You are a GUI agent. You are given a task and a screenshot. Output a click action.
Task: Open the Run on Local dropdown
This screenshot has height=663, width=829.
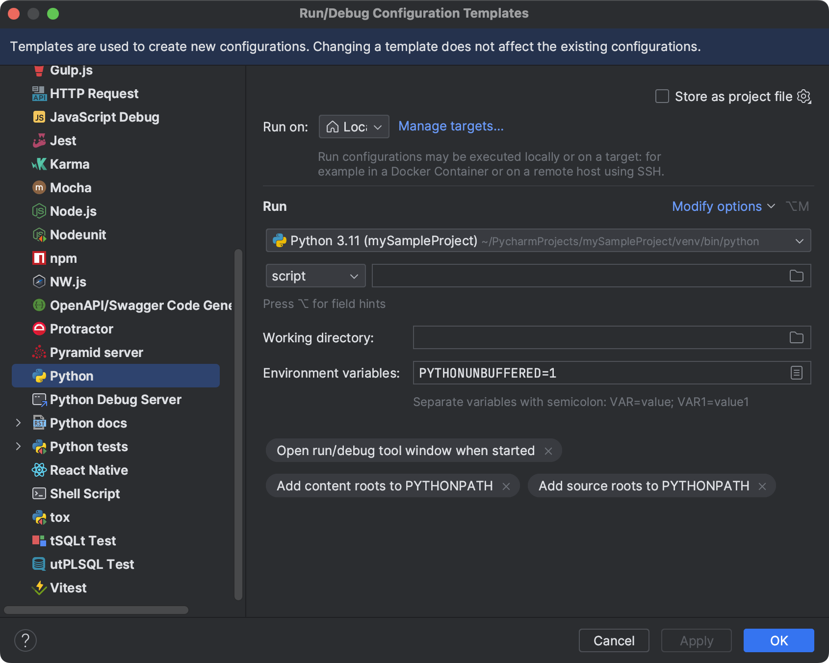point(354,127)
